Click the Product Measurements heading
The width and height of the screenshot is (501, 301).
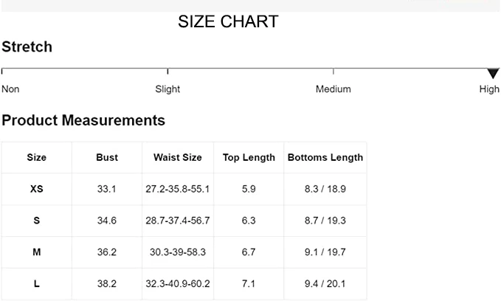pos(83,120)
